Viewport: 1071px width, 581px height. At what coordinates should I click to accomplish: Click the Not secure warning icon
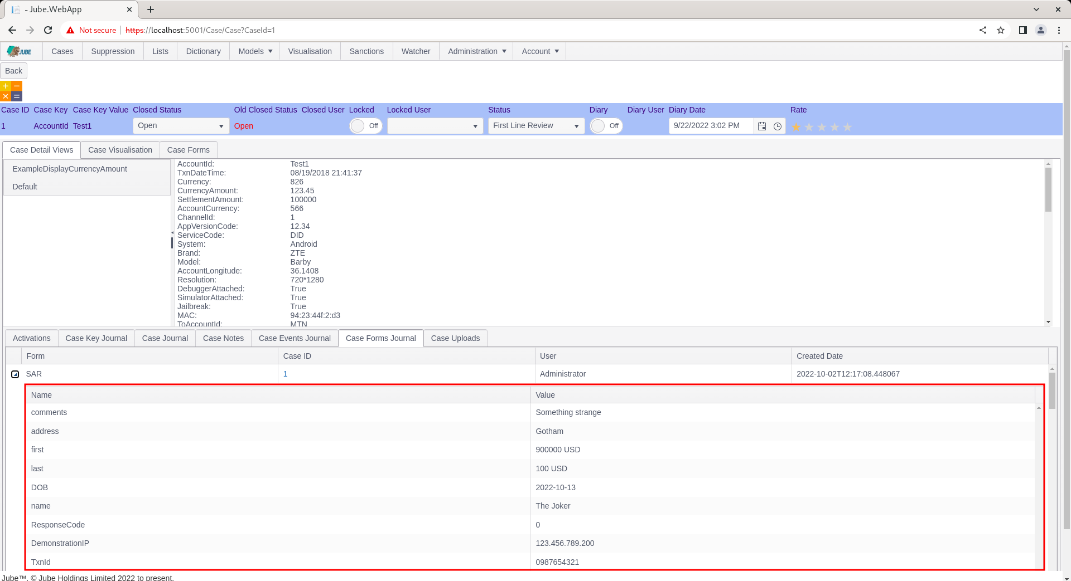(x=70, y=30)
